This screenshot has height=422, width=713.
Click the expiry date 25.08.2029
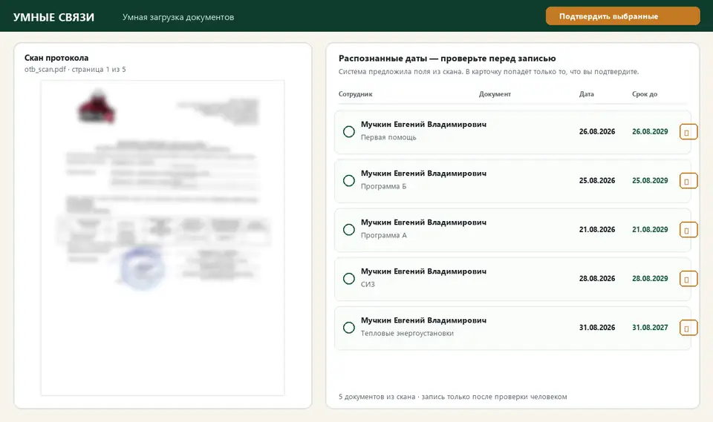650,181
